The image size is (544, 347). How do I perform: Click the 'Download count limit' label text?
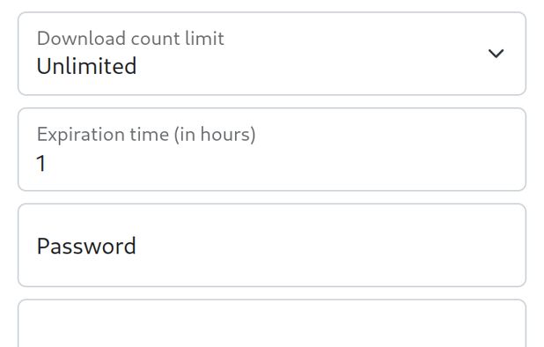(130, 38)
